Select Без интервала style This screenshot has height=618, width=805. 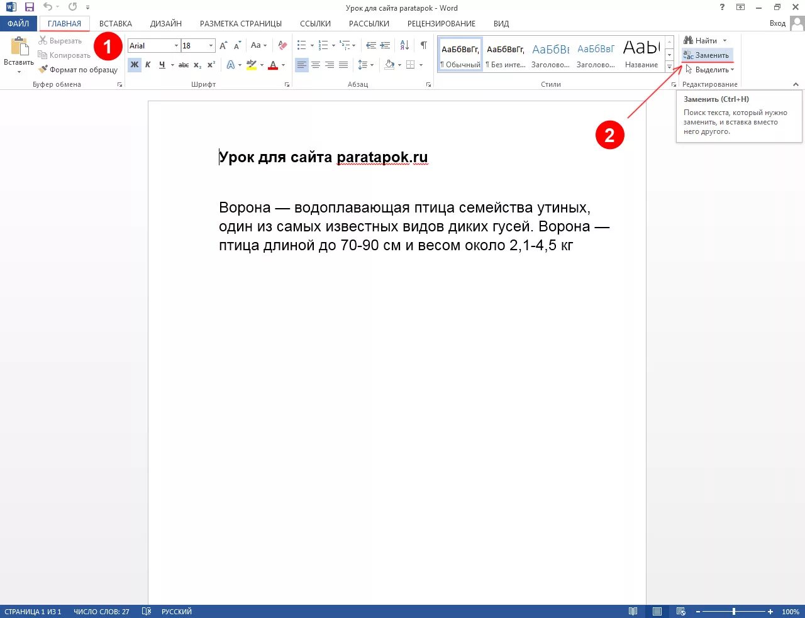coord(506,55)
